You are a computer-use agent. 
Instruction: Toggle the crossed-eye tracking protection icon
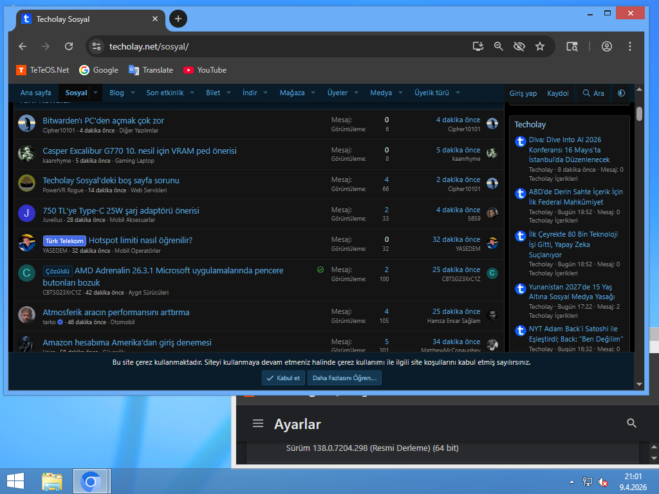[x=519, y=46]
